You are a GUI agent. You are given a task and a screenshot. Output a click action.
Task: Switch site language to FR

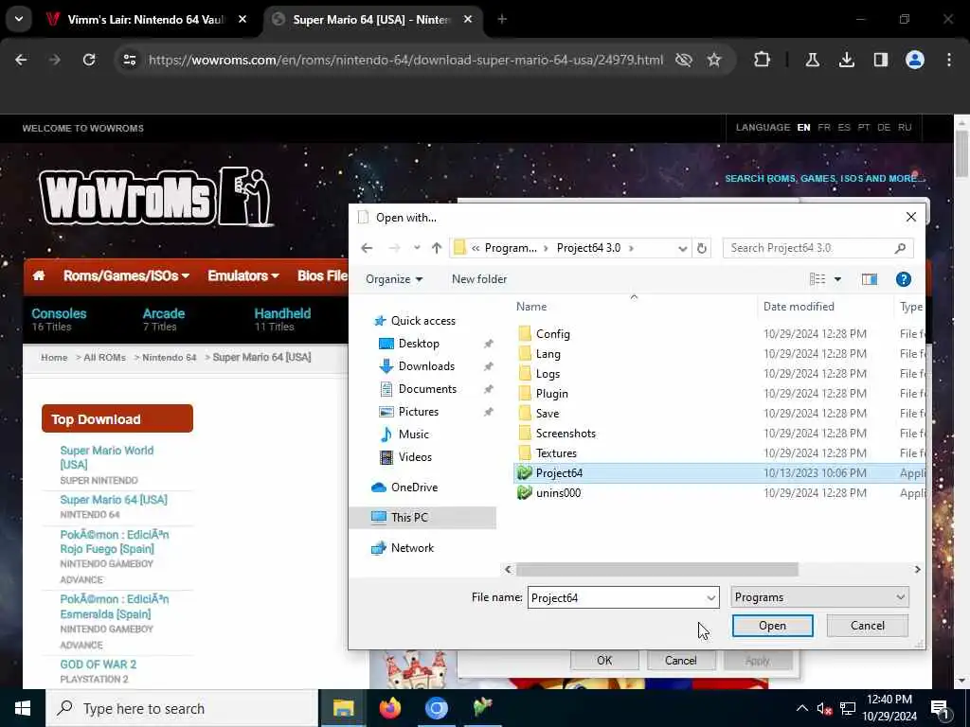823,128
